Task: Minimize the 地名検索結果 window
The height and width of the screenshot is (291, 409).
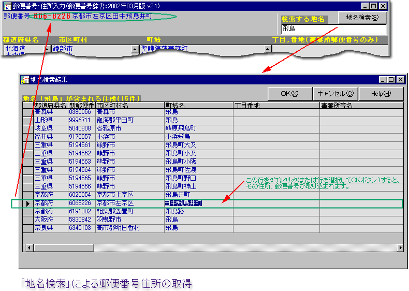Action: pyautogui.click(x=383, y=80)
